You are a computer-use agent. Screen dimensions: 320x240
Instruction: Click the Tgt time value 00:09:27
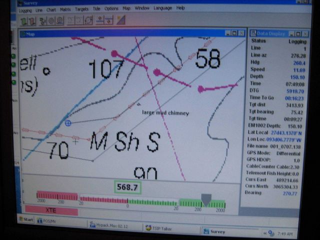[293, 119]
